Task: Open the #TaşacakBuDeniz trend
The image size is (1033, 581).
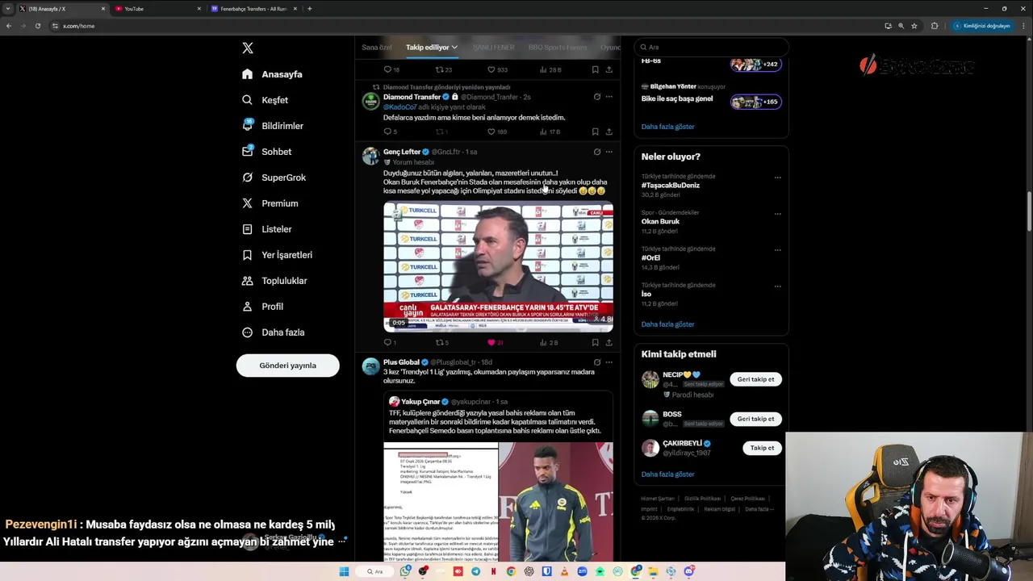Action: [x=671, y=186]
